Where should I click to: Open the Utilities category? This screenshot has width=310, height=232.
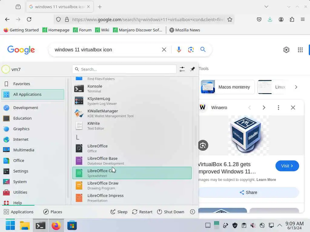(33, 192)
